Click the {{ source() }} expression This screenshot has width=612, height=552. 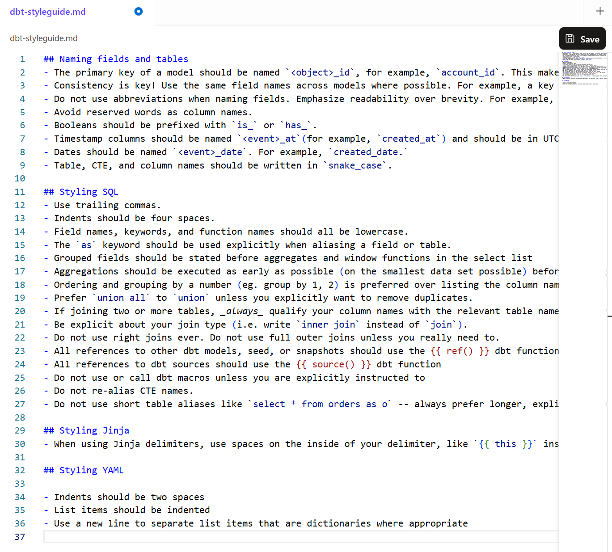click(x=334, y=364)
